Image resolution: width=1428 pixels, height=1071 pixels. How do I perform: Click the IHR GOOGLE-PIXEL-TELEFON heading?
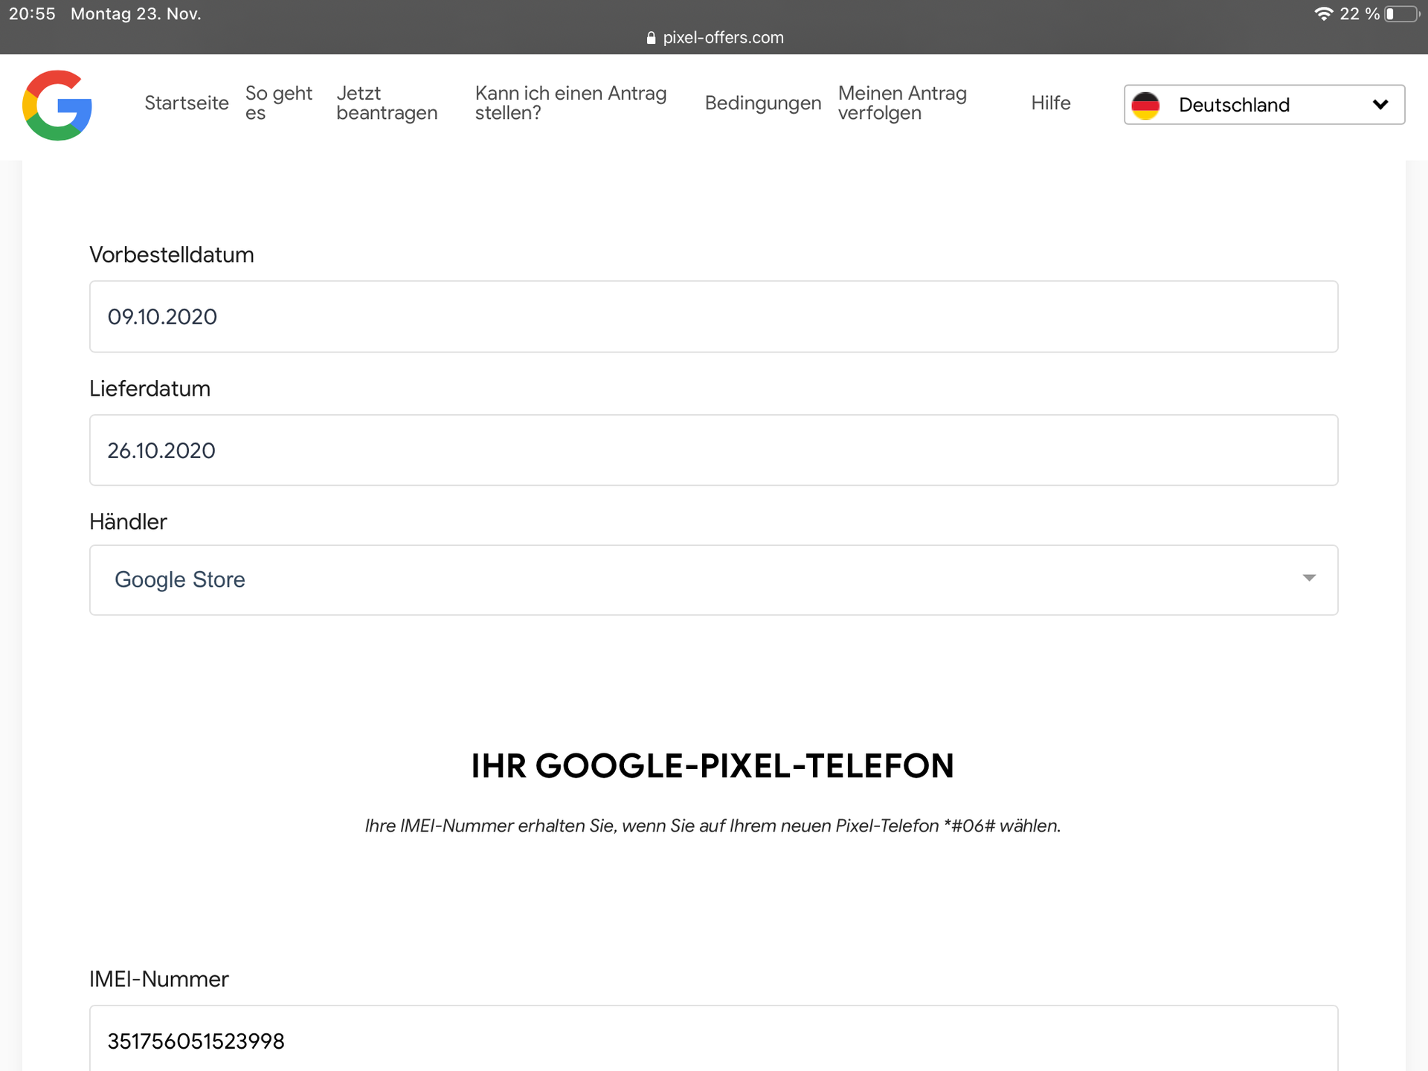[713, 766]
